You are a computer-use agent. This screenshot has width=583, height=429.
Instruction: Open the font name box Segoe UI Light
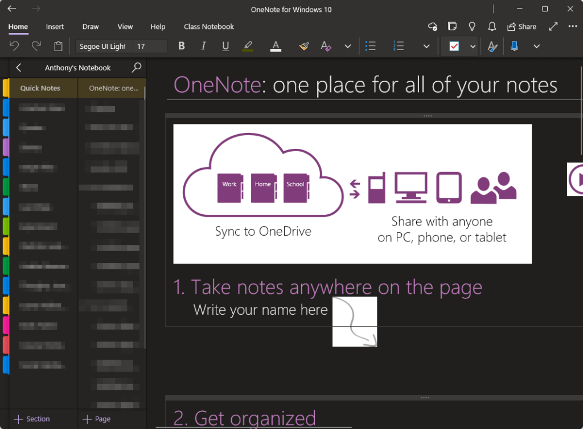point(104,47)
